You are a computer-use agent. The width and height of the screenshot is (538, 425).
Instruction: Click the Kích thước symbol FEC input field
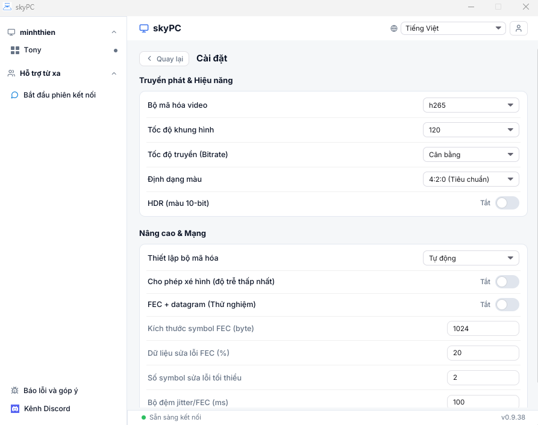coord(483,328)
